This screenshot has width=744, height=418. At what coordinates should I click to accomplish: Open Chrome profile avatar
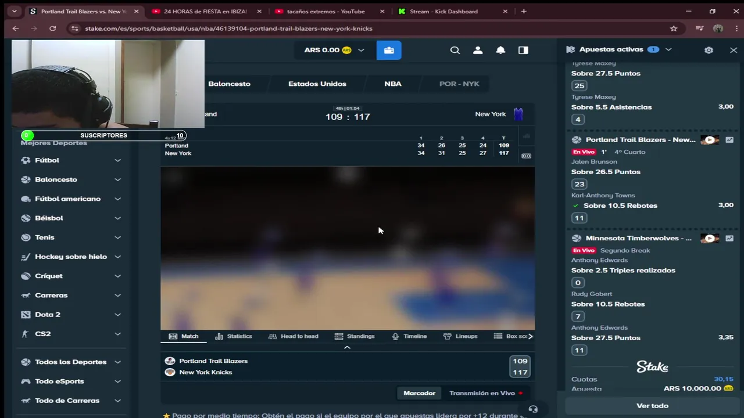click(718, 28)
